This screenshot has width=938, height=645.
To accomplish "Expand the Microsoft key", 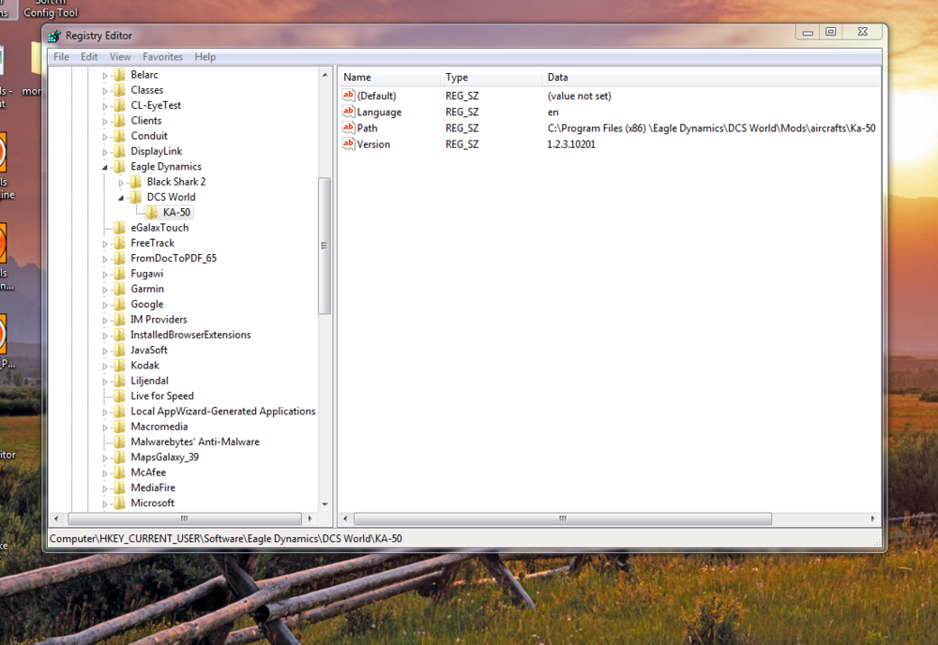I will [x=105, y=504].
